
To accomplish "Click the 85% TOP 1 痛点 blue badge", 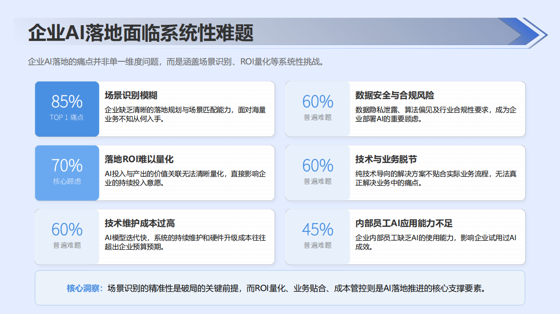I will point(67,109).
